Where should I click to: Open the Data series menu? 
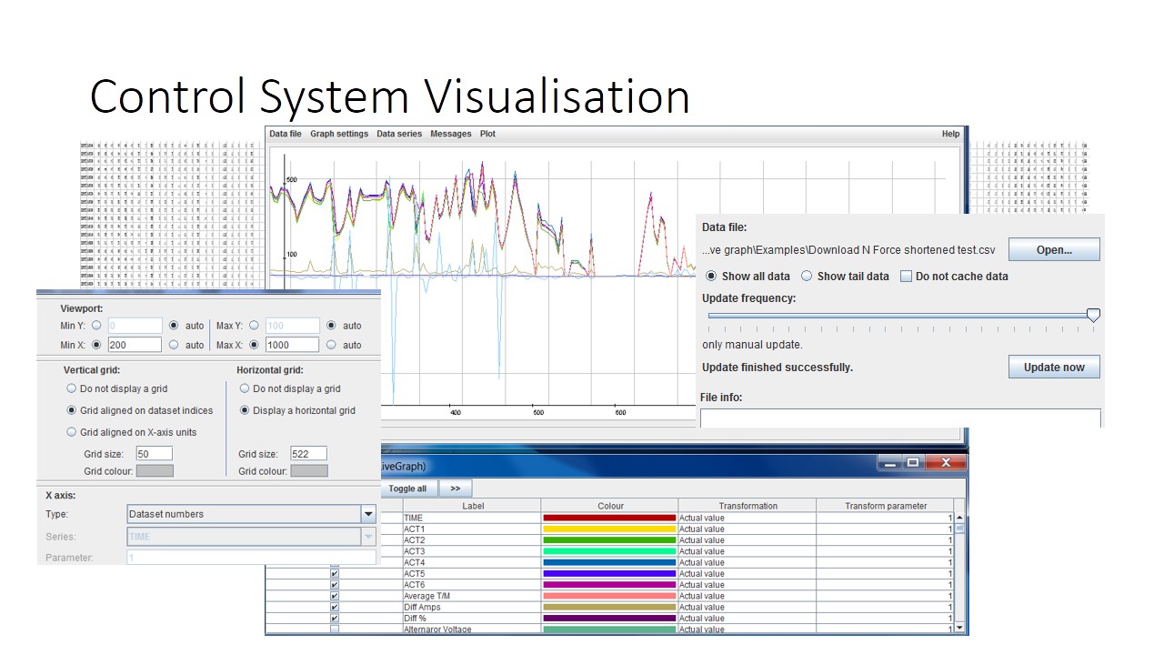tap(399, 134)
